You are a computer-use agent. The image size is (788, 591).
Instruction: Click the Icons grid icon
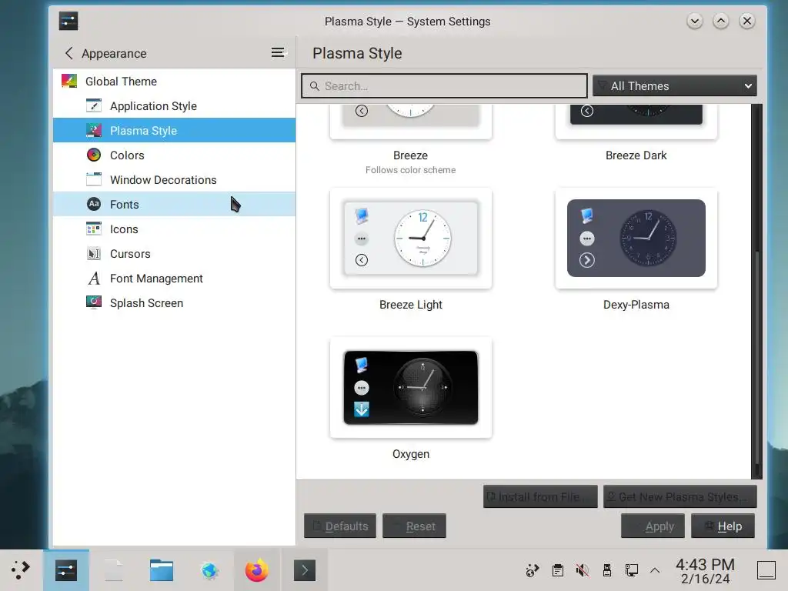(93, 229)
